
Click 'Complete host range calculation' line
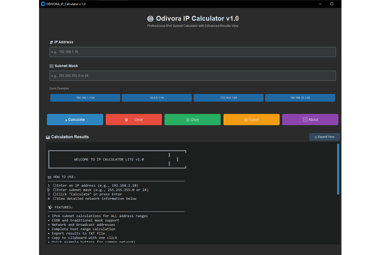83,229
